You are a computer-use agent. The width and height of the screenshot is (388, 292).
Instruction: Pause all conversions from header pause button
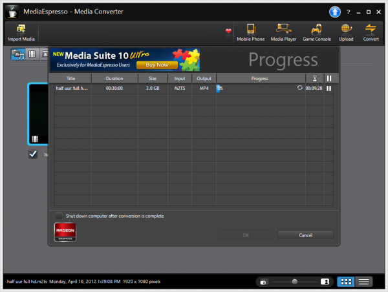point(329,78)
